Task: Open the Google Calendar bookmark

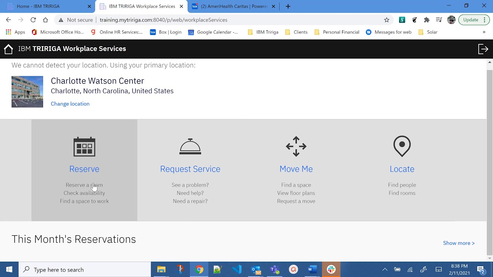Action: pos(213,32)
